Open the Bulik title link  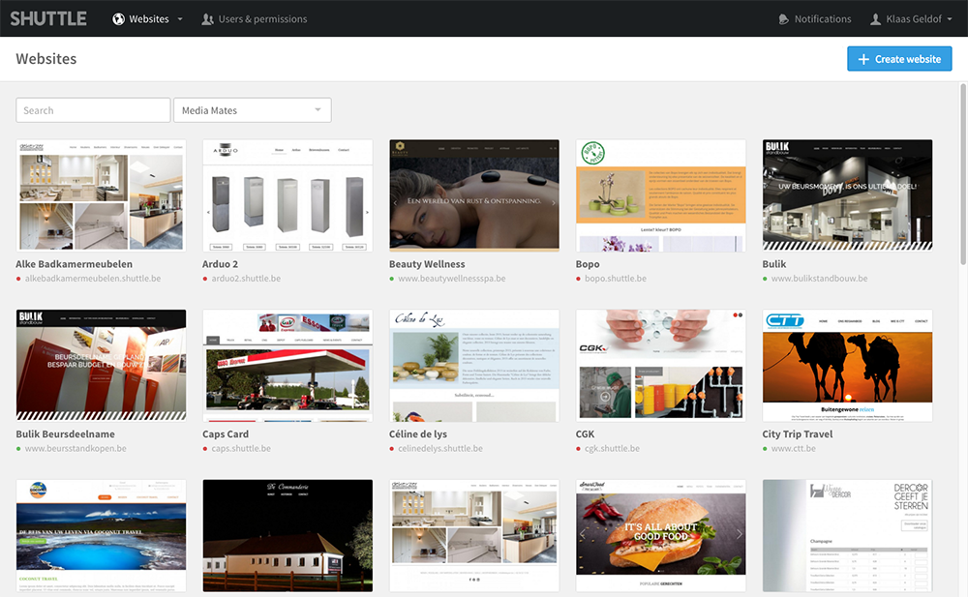[774, 264]
